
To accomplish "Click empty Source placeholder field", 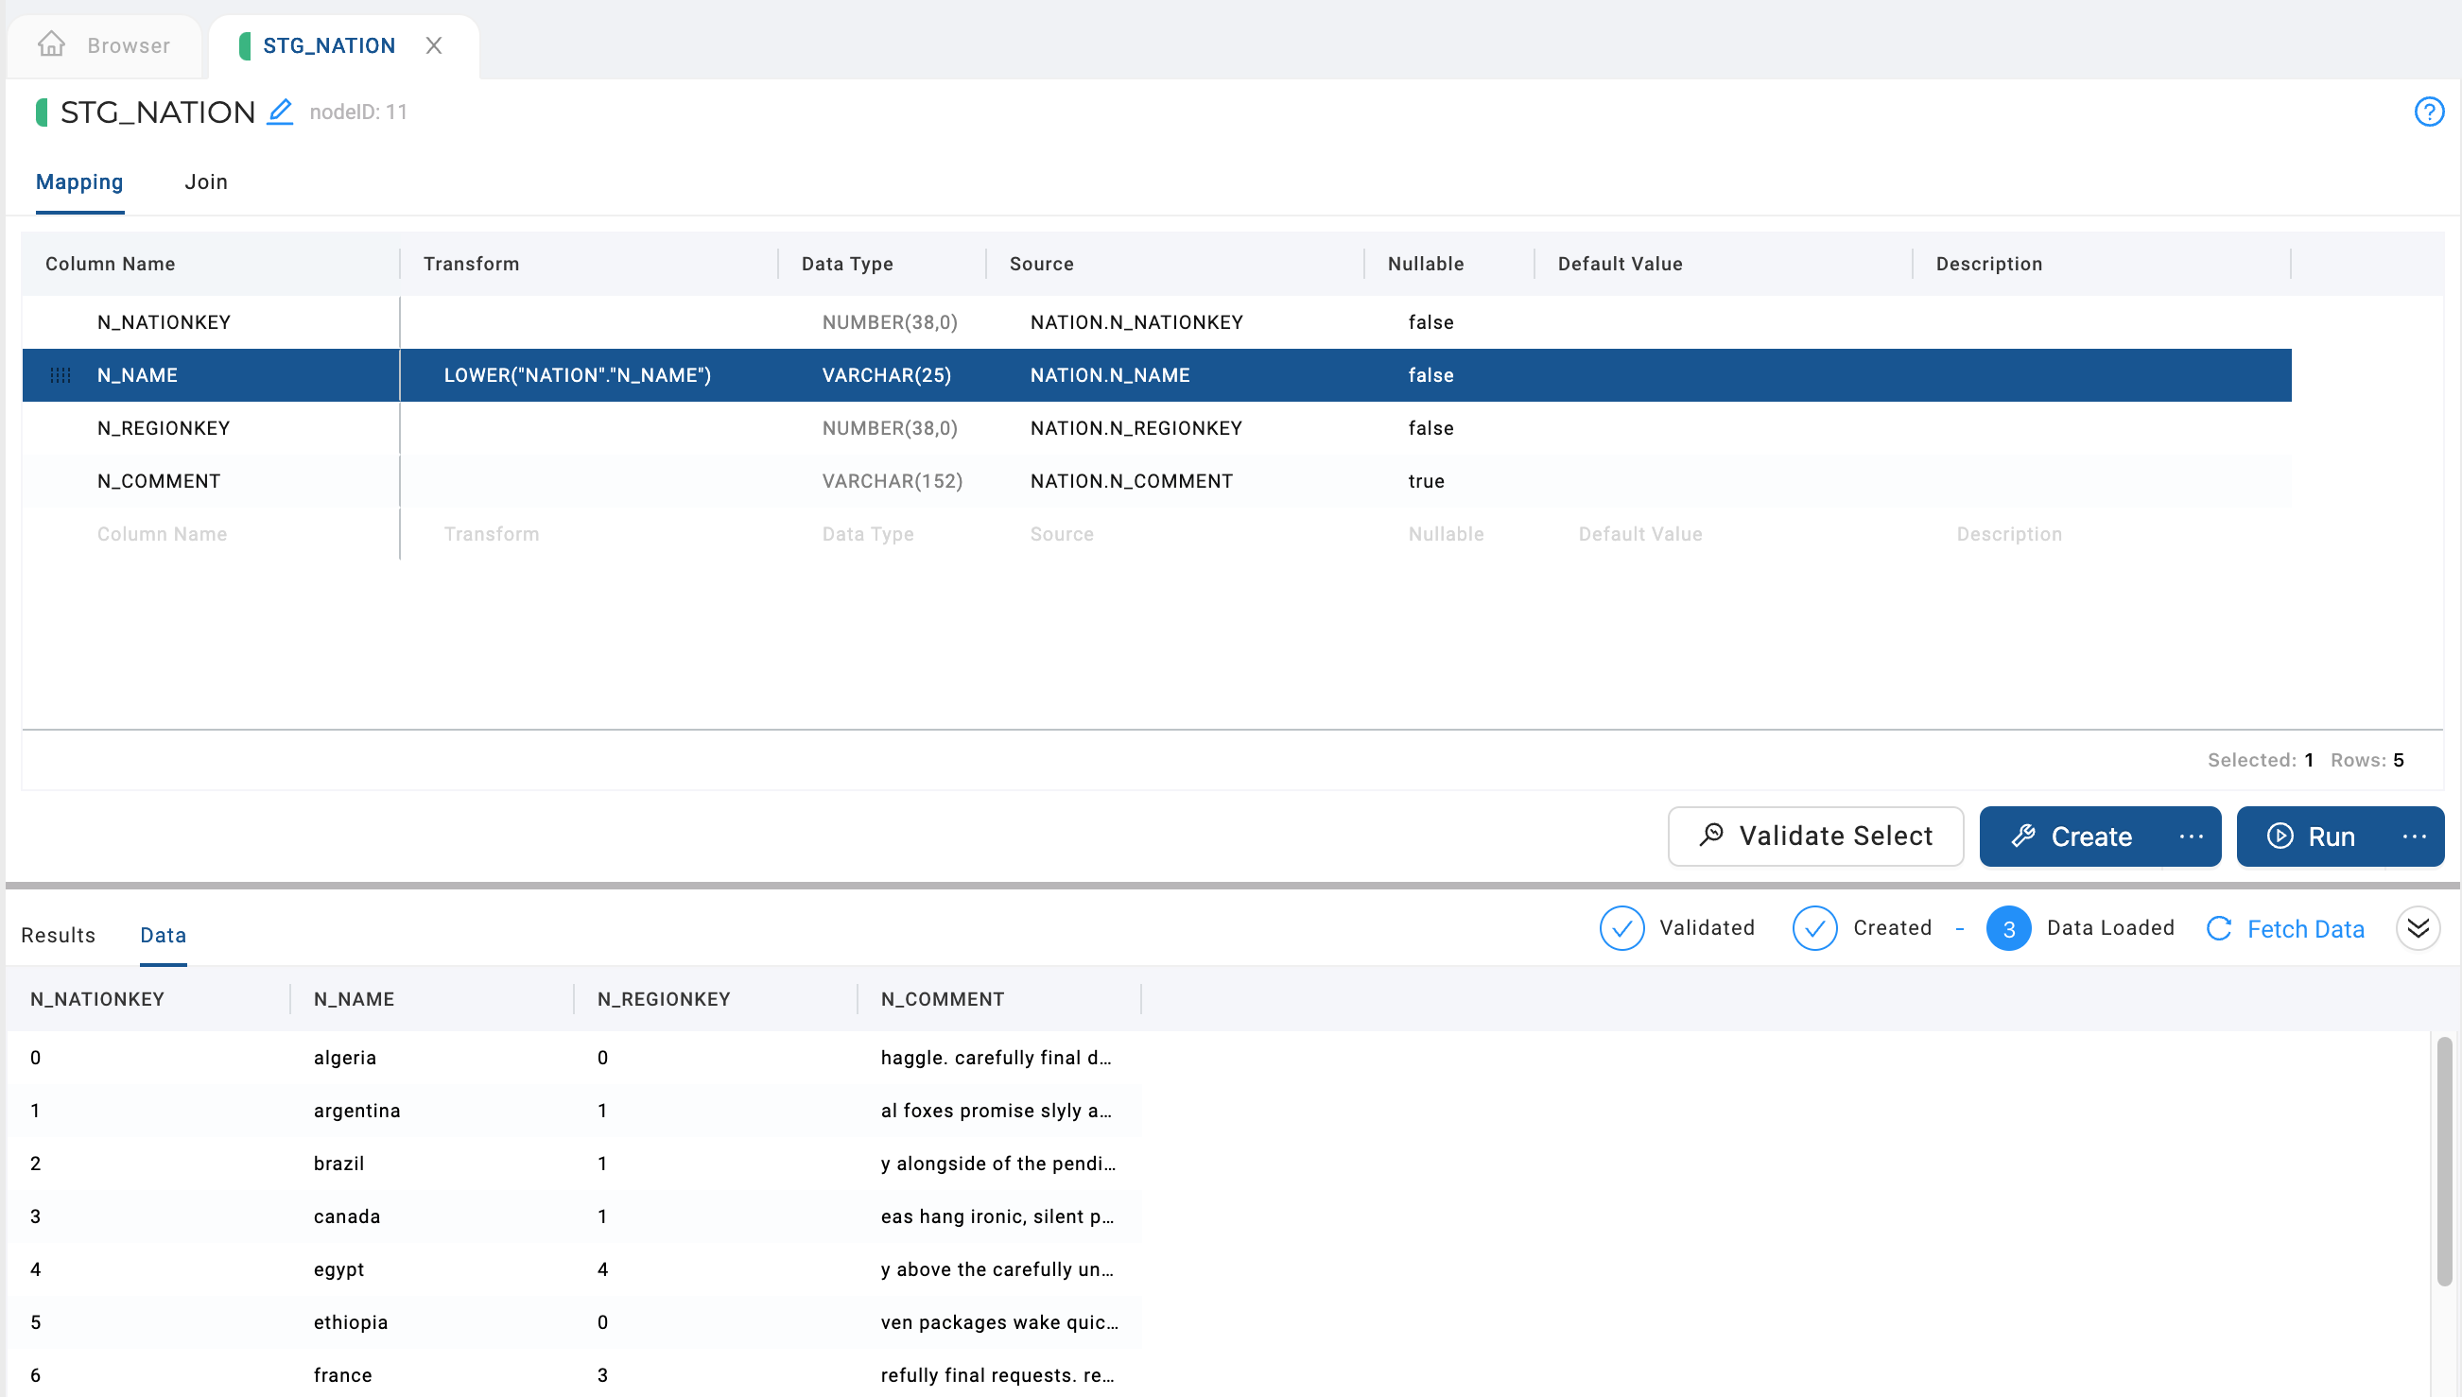I will [1061, 533].
